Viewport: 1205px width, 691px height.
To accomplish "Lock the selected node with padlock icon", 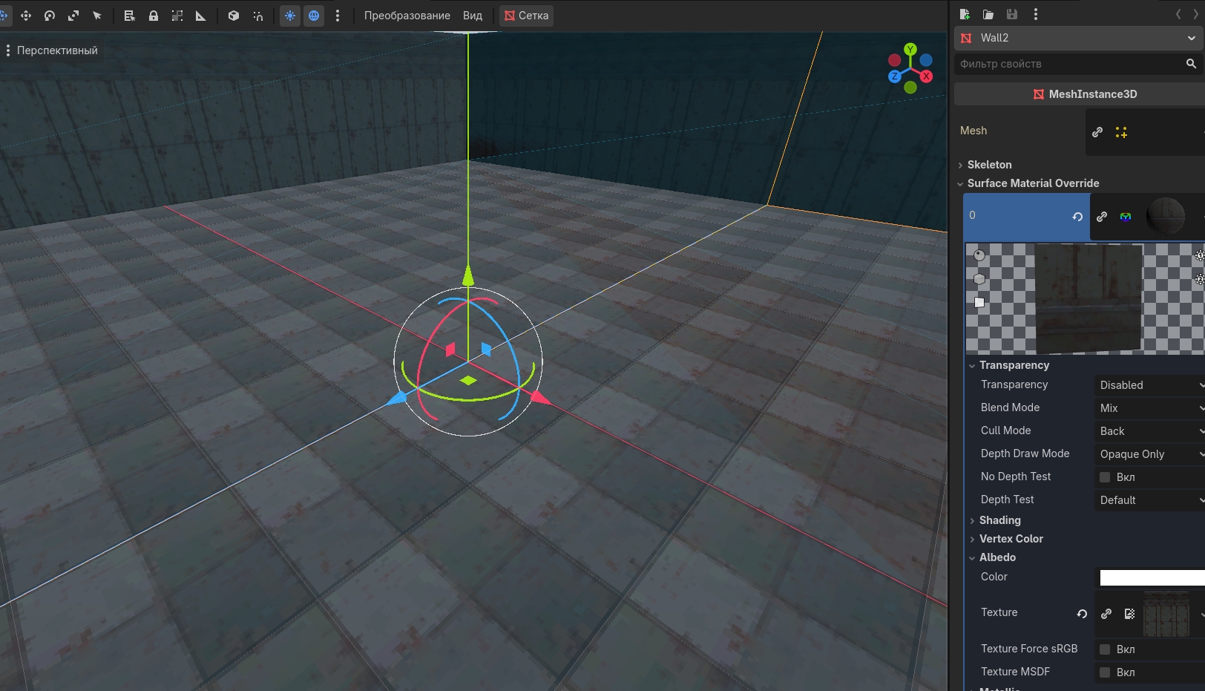I will (x=154, y=16).
